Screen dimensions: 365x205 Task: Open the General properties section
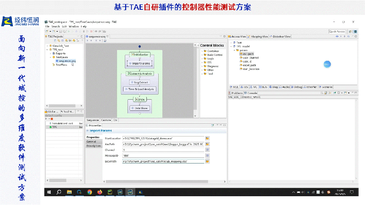click(x=94, y=142)
